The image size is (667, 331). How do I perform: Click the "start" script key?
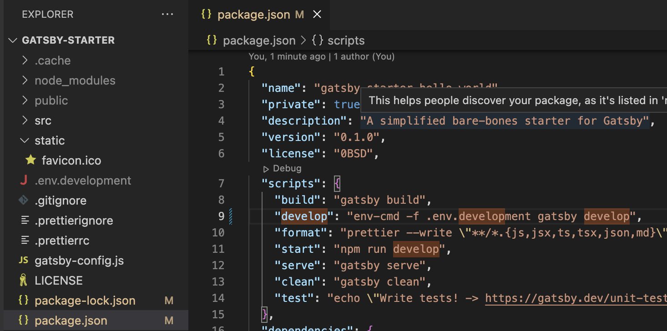point(298,249)
